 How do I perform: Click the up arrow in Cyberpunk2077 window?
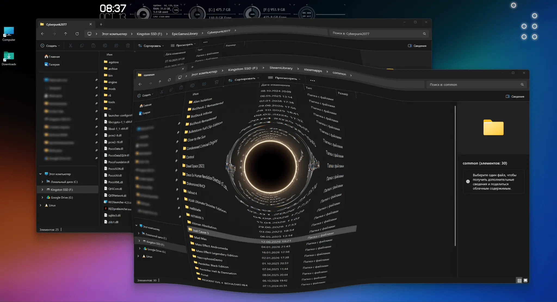[66, 34]
